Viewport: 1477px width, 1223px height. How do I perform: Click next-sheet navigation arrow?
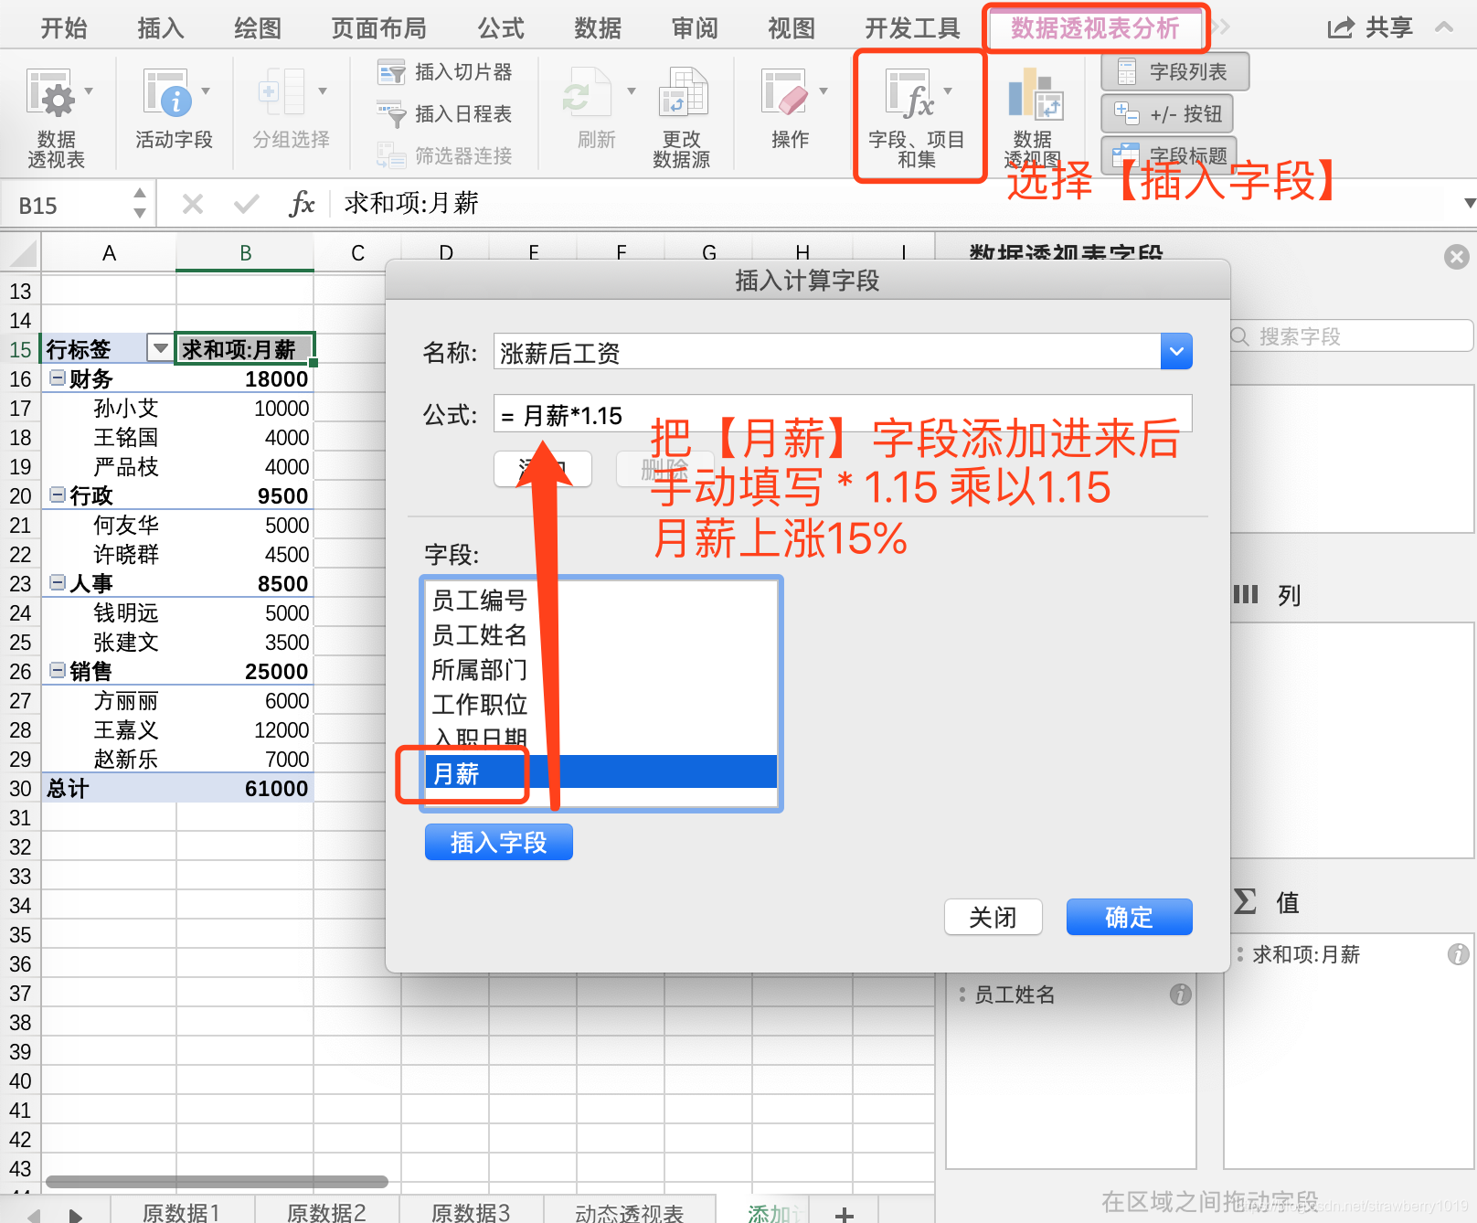click(76, 1215)
